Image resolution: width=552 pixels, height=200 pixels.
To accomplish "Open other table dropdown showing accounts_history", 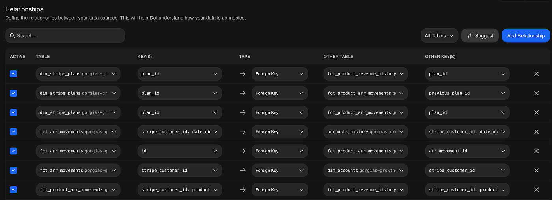I will 366,132.
